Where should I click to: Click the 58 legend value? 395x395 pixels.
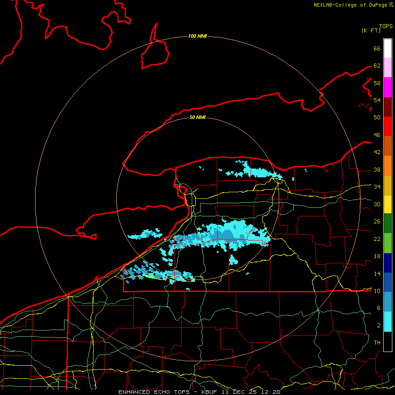[x=377, y=83]
